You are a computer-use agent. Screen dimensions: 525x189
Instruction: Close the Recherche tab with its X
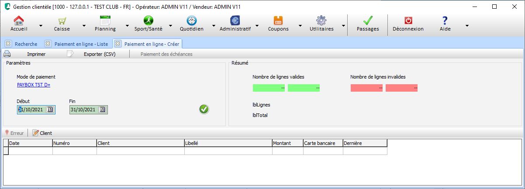point(8,44)
